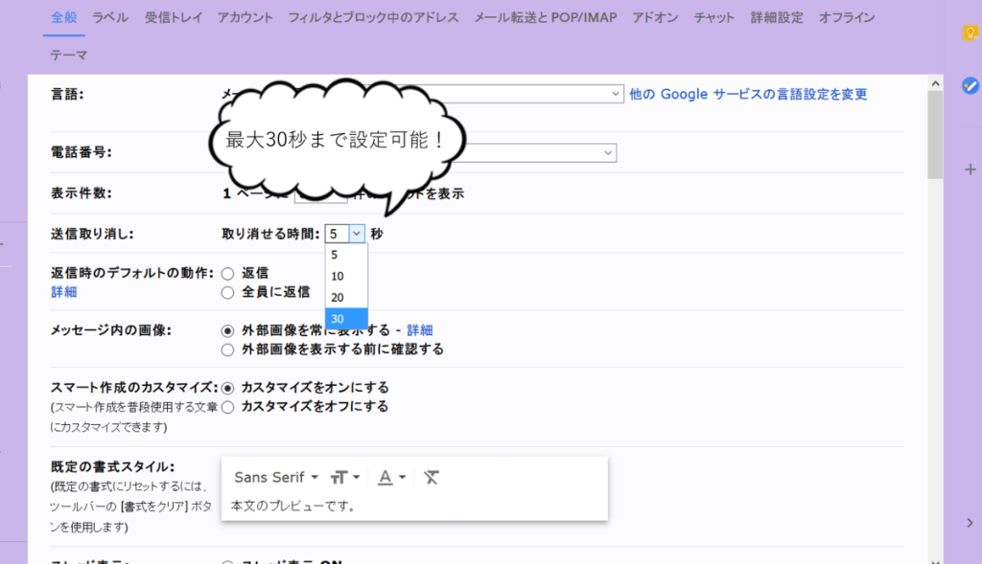Choose 20 seconds in the dropdown list
The width and height of the screenshot is (982, 564).
(x=345, y=298)
